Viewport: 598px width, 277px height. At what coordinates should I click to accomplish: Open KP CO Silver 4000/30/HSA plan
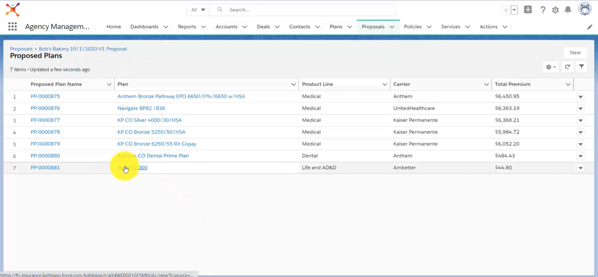pos(149,120)
